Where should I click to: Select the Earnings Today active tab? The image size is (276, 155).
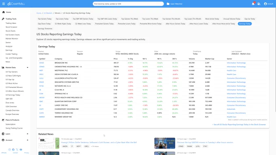[245, 24]
